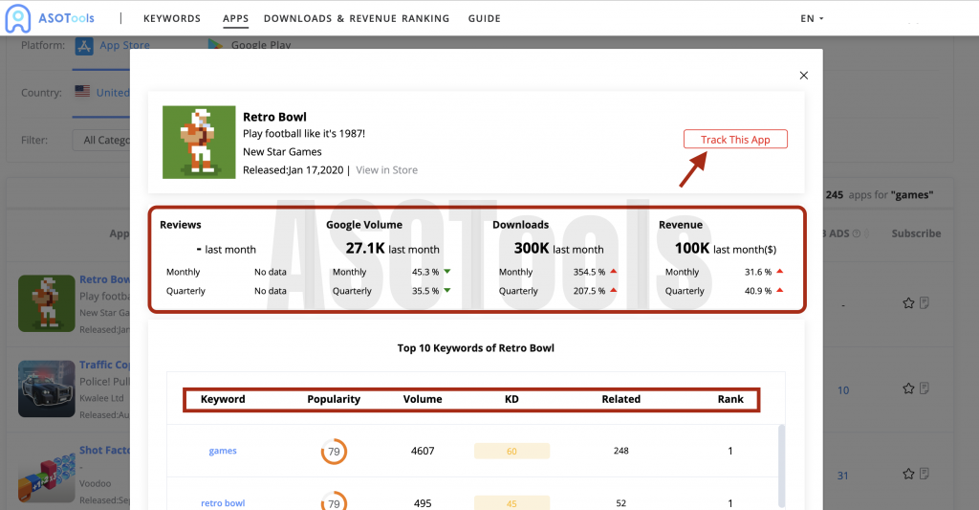Image resolution: width=979 pixels, height=510 pixels.
Task: Click value 31 in Shot Factor row
Action: pos(843,476)
